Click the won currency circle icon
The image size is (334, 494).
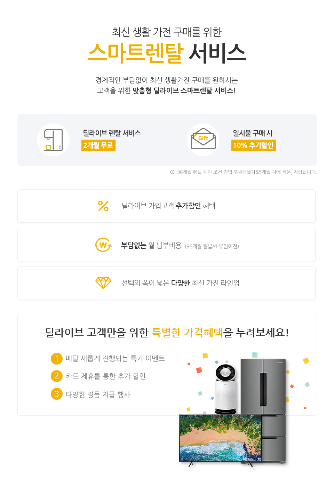(103, 245)
